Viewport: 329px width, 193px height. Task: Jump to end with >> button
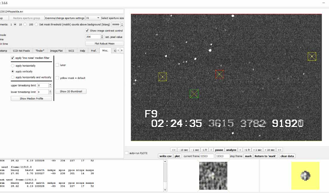pos(279,150)
